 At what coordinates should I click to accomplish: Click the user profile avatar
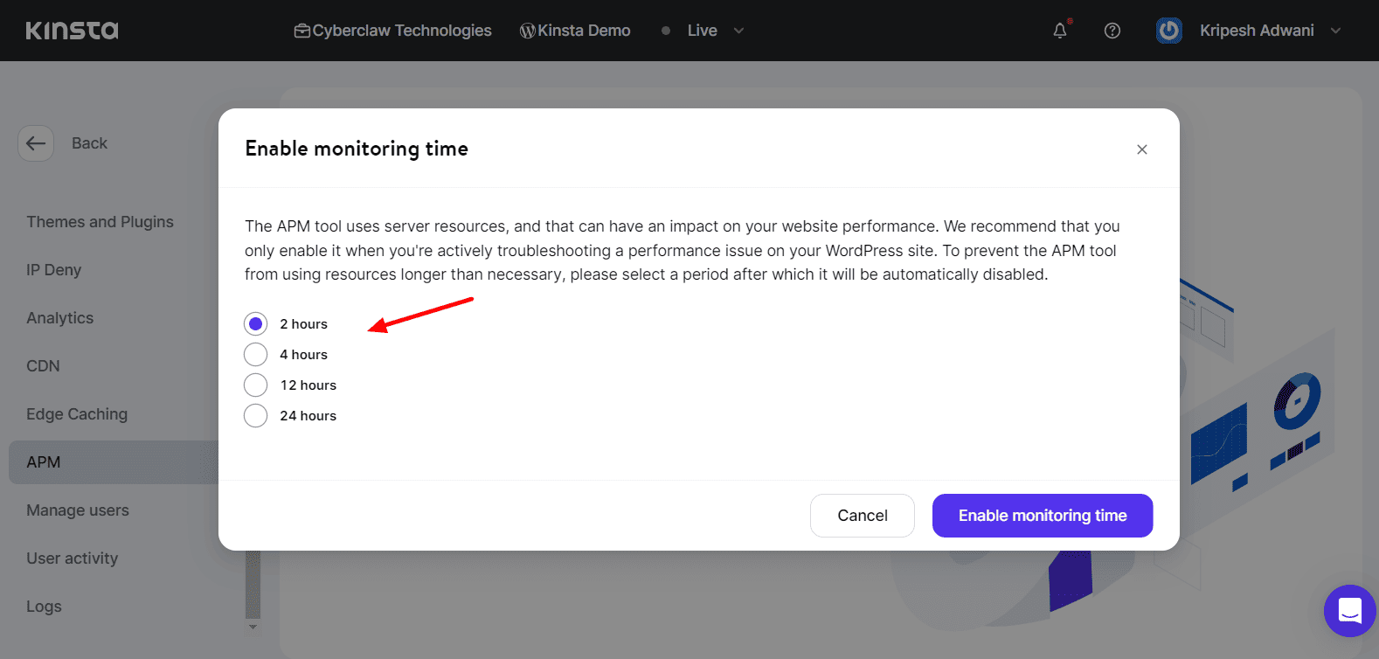(1168, 31)
